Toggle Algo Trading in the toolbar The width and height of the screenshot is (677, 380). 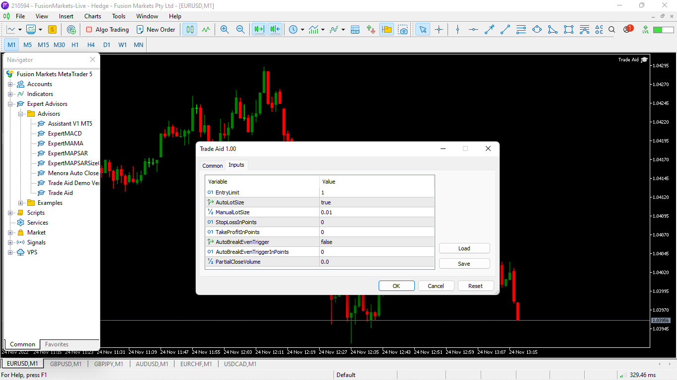tap(107, 30)
